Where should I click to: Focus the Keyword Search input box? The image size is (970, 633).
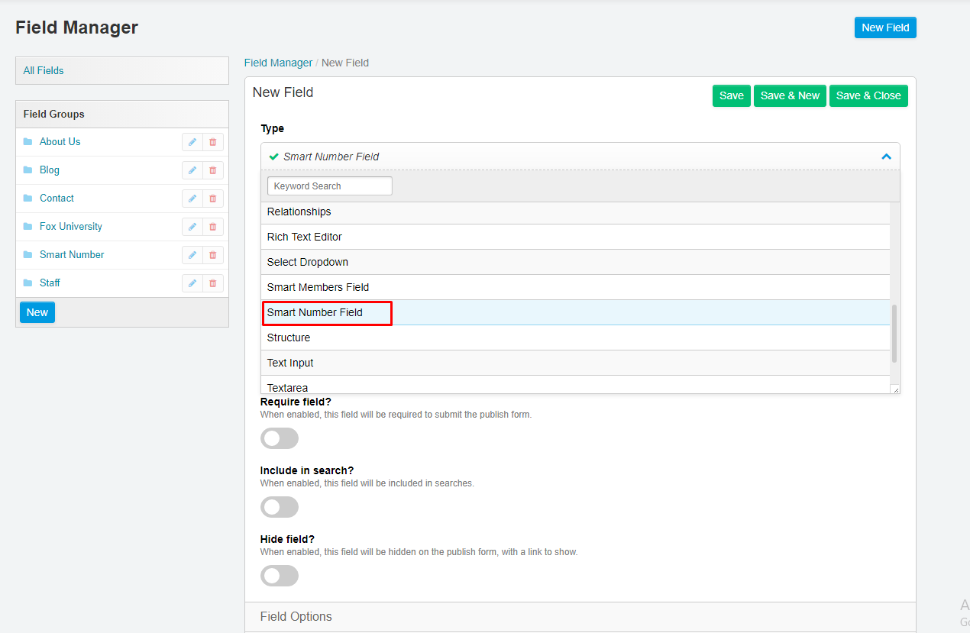point(329,186)
